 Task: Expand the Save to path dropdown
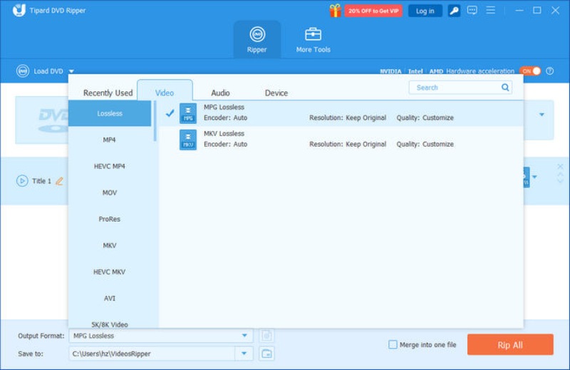coord(244,354)
